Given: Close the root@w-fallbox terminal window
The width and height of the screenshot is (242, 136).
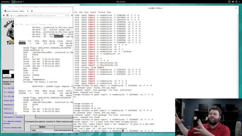Looking at the screenshot, I should (236, 8).
